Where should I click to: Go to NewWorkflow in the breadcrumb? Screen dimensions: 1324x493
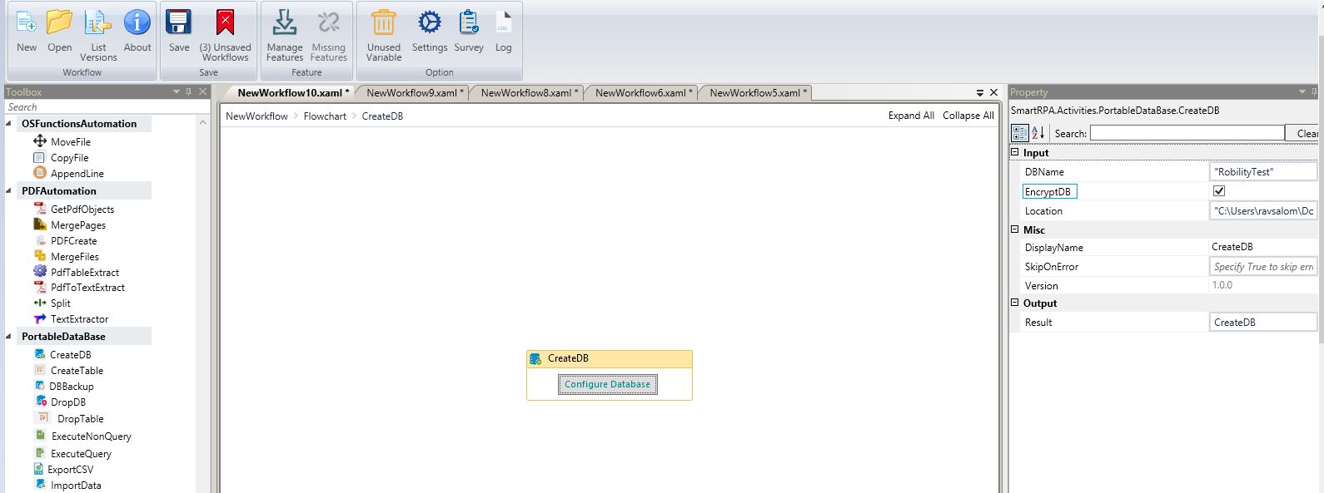256,116
